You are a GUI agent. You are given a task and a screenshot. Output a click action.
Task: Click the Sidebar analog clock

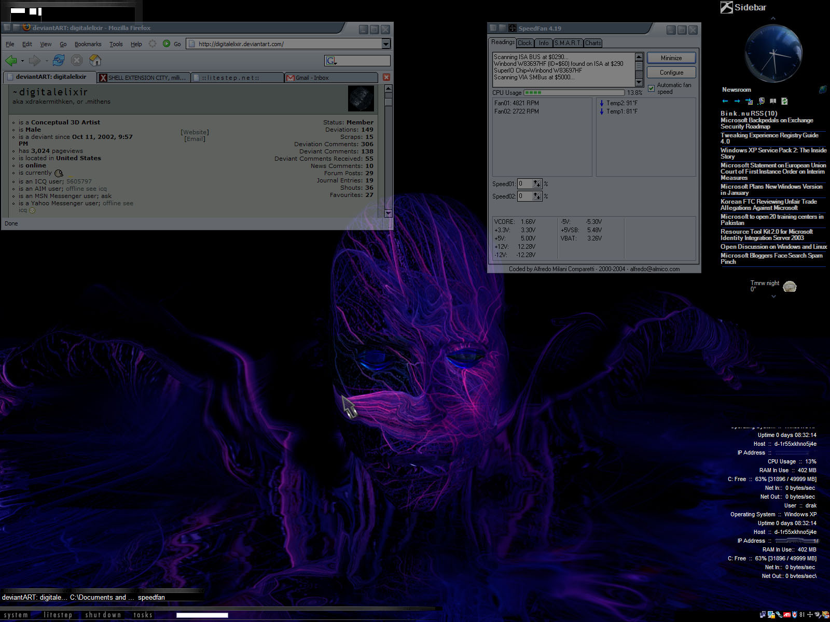pos(773,54)
